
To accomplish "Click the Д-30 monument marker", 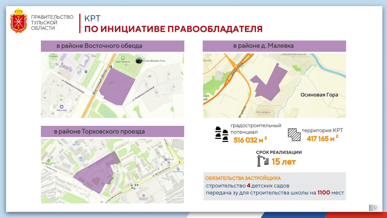I will [62, 64].
